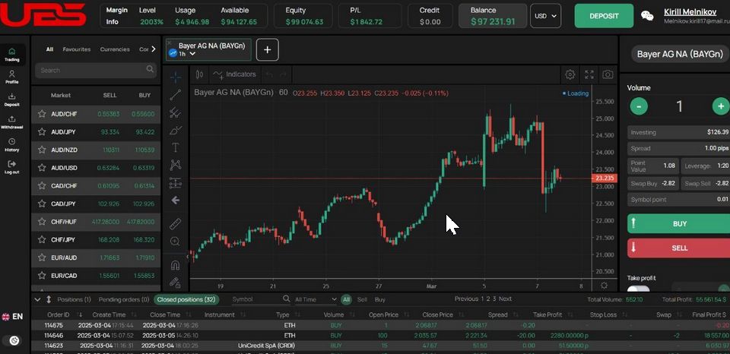Select the Favourites market tab
Screen dimensions: 730x354
(x=76, y=49)
